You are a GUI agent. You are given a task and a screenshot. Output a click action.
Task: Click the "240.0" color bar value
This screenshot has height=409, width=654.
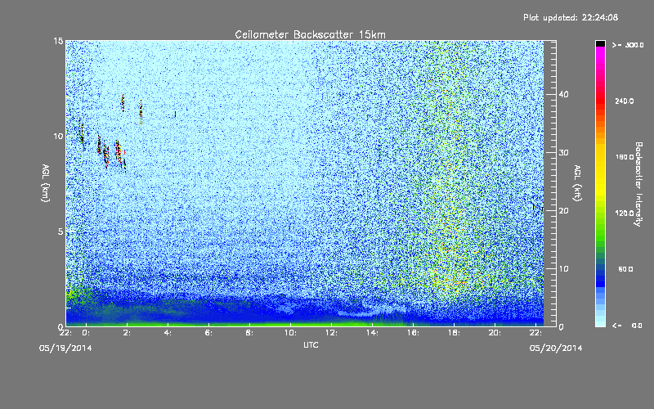click(x=625, y=101)
